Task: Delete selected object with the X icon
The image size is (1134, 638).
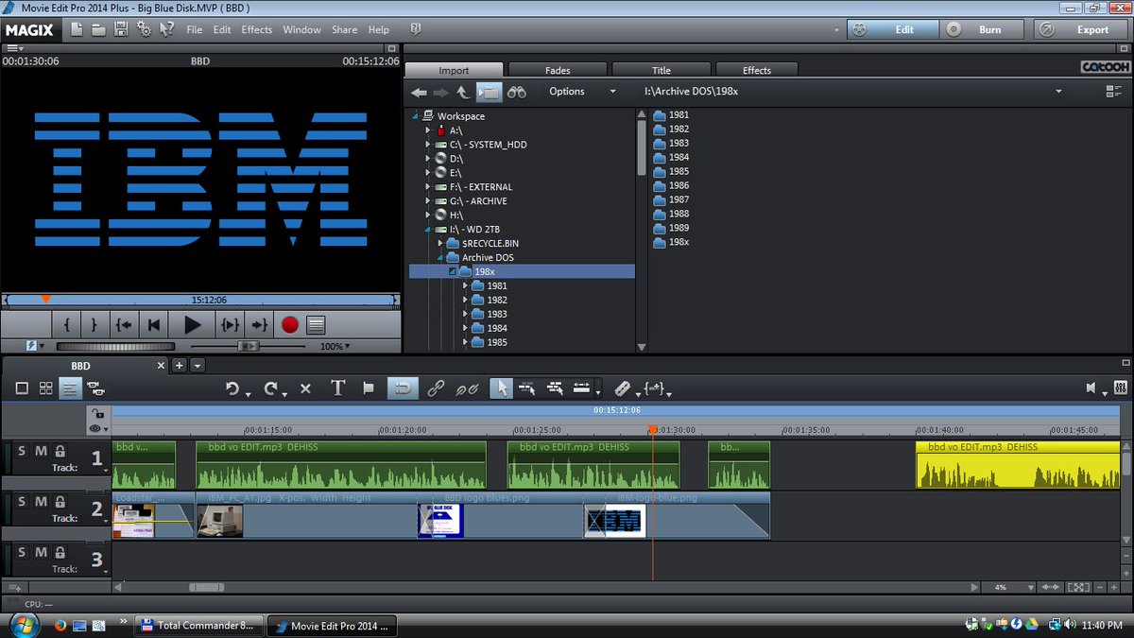Action: [x=305, y=388]
